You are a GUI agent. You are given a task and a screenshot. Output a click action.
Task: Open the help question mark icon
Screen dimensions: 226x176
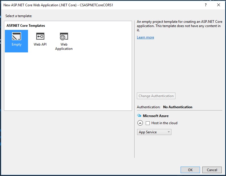pos(206,5)
